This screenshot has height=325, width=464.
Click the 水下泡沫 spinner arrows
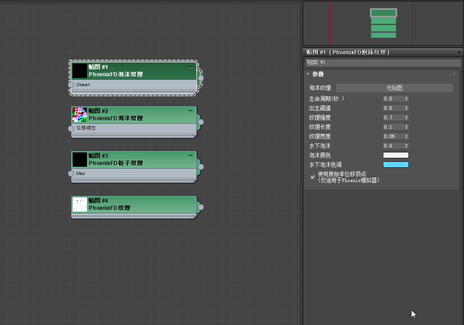(407, 146)
